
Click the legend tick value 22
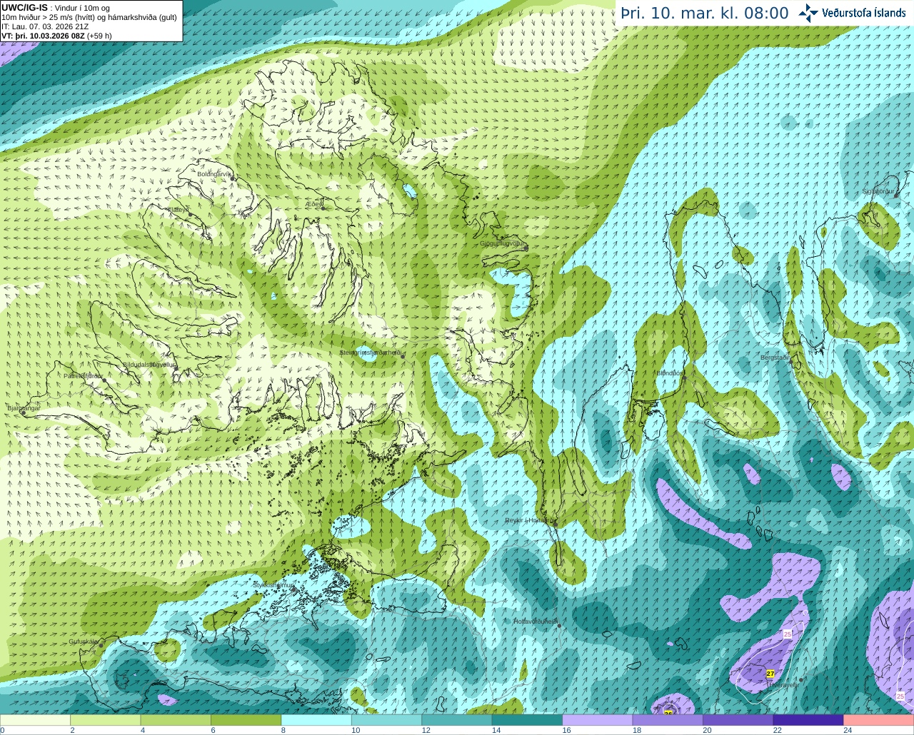coord(778,730)
